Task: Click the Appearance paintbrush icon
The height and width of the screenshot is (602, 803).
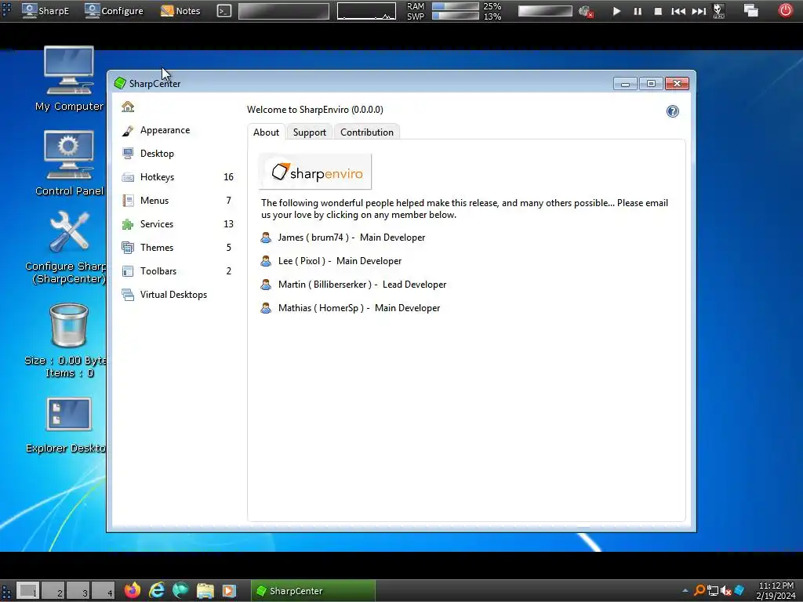Action: [x=128, y=131]
